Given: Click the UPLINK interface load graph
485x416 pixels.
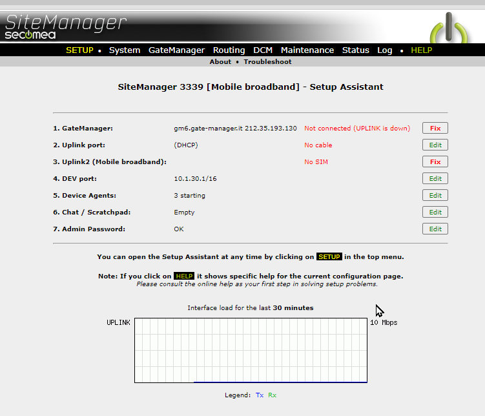Looking at the screenshot, I should (x=251, y=350).
